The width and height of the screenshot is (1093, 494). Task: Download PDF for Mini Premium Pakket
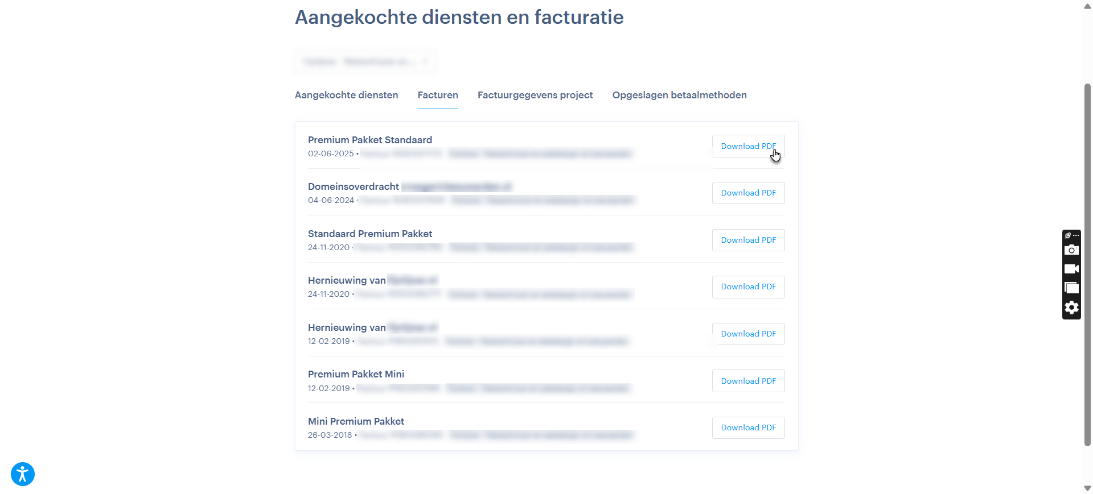point(748,427)
